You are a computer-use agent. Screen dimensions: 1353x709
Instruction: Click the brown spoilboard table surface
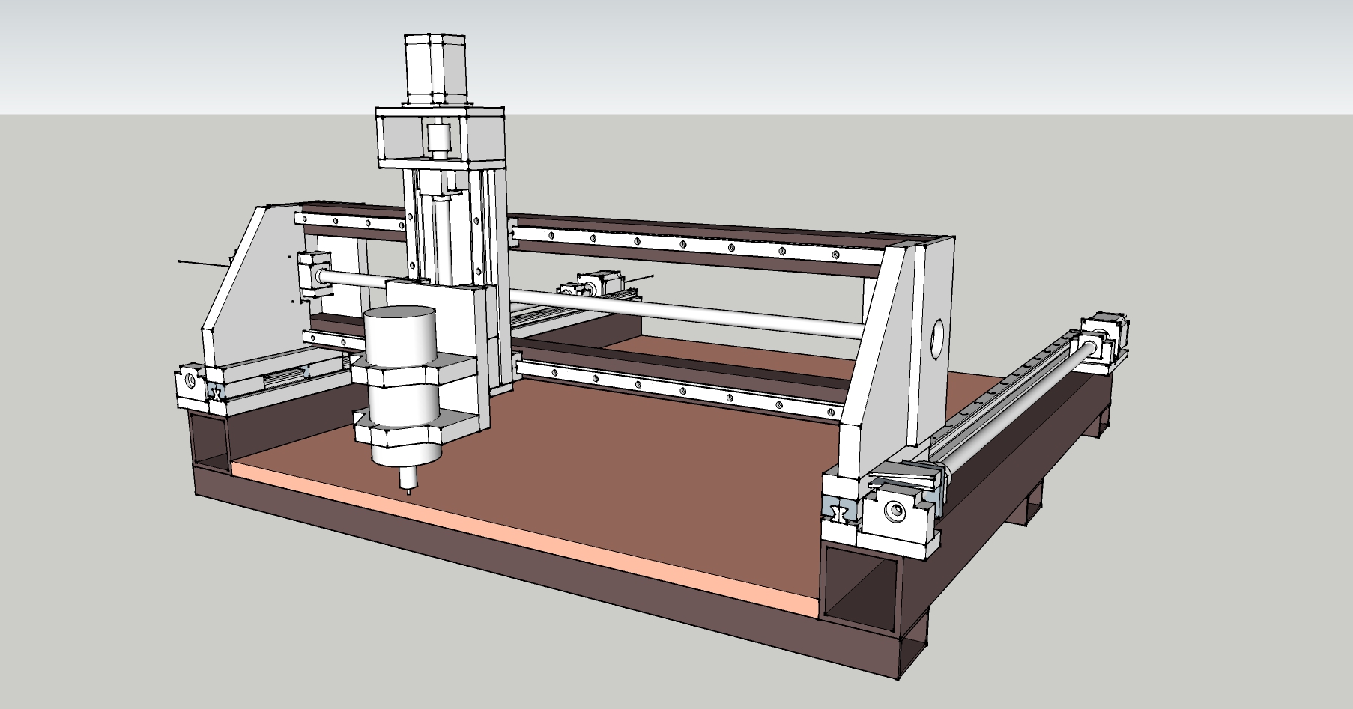coord(599,457)
